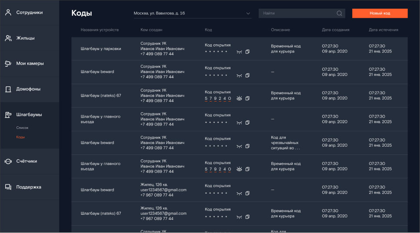Screen dimensions: 420x233
Task: Sort by Дата создания column header
Action: point(335,30)
